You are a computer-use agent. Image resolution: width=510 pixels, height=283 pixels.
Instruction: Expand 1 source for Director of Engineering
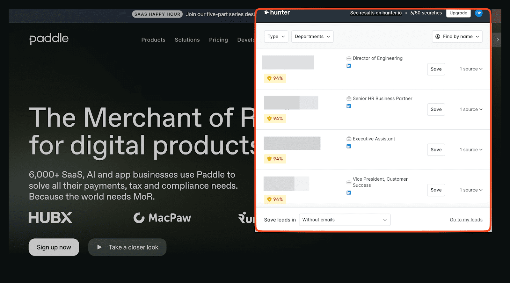coord(471,69)
